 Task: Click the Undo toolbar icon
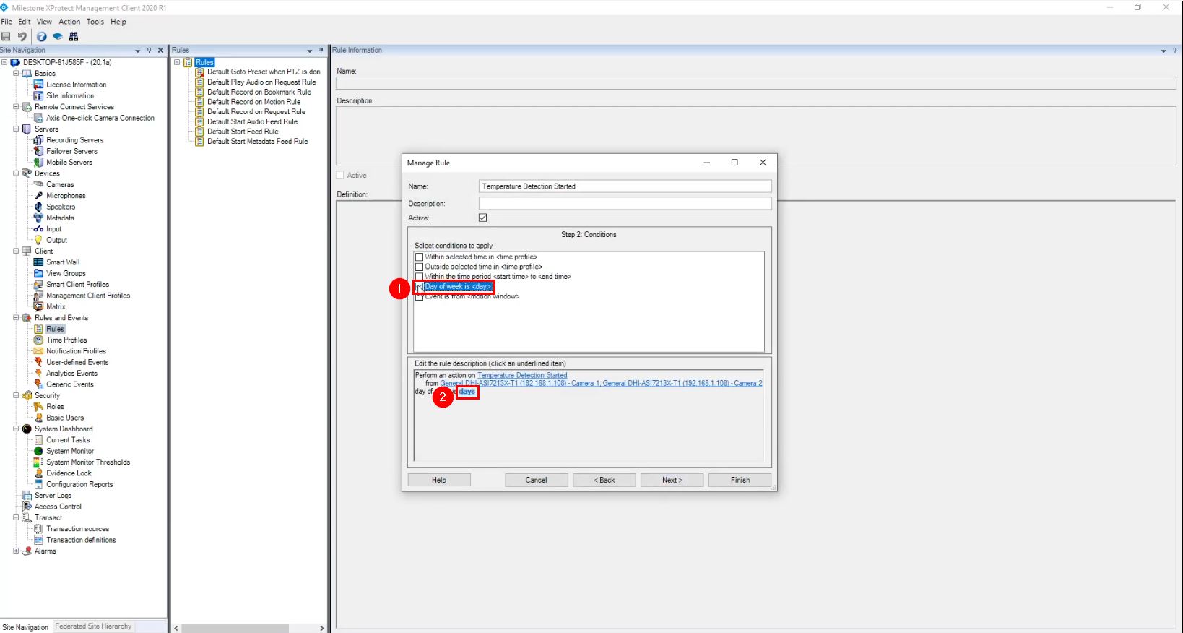click(x=22, y=36)
